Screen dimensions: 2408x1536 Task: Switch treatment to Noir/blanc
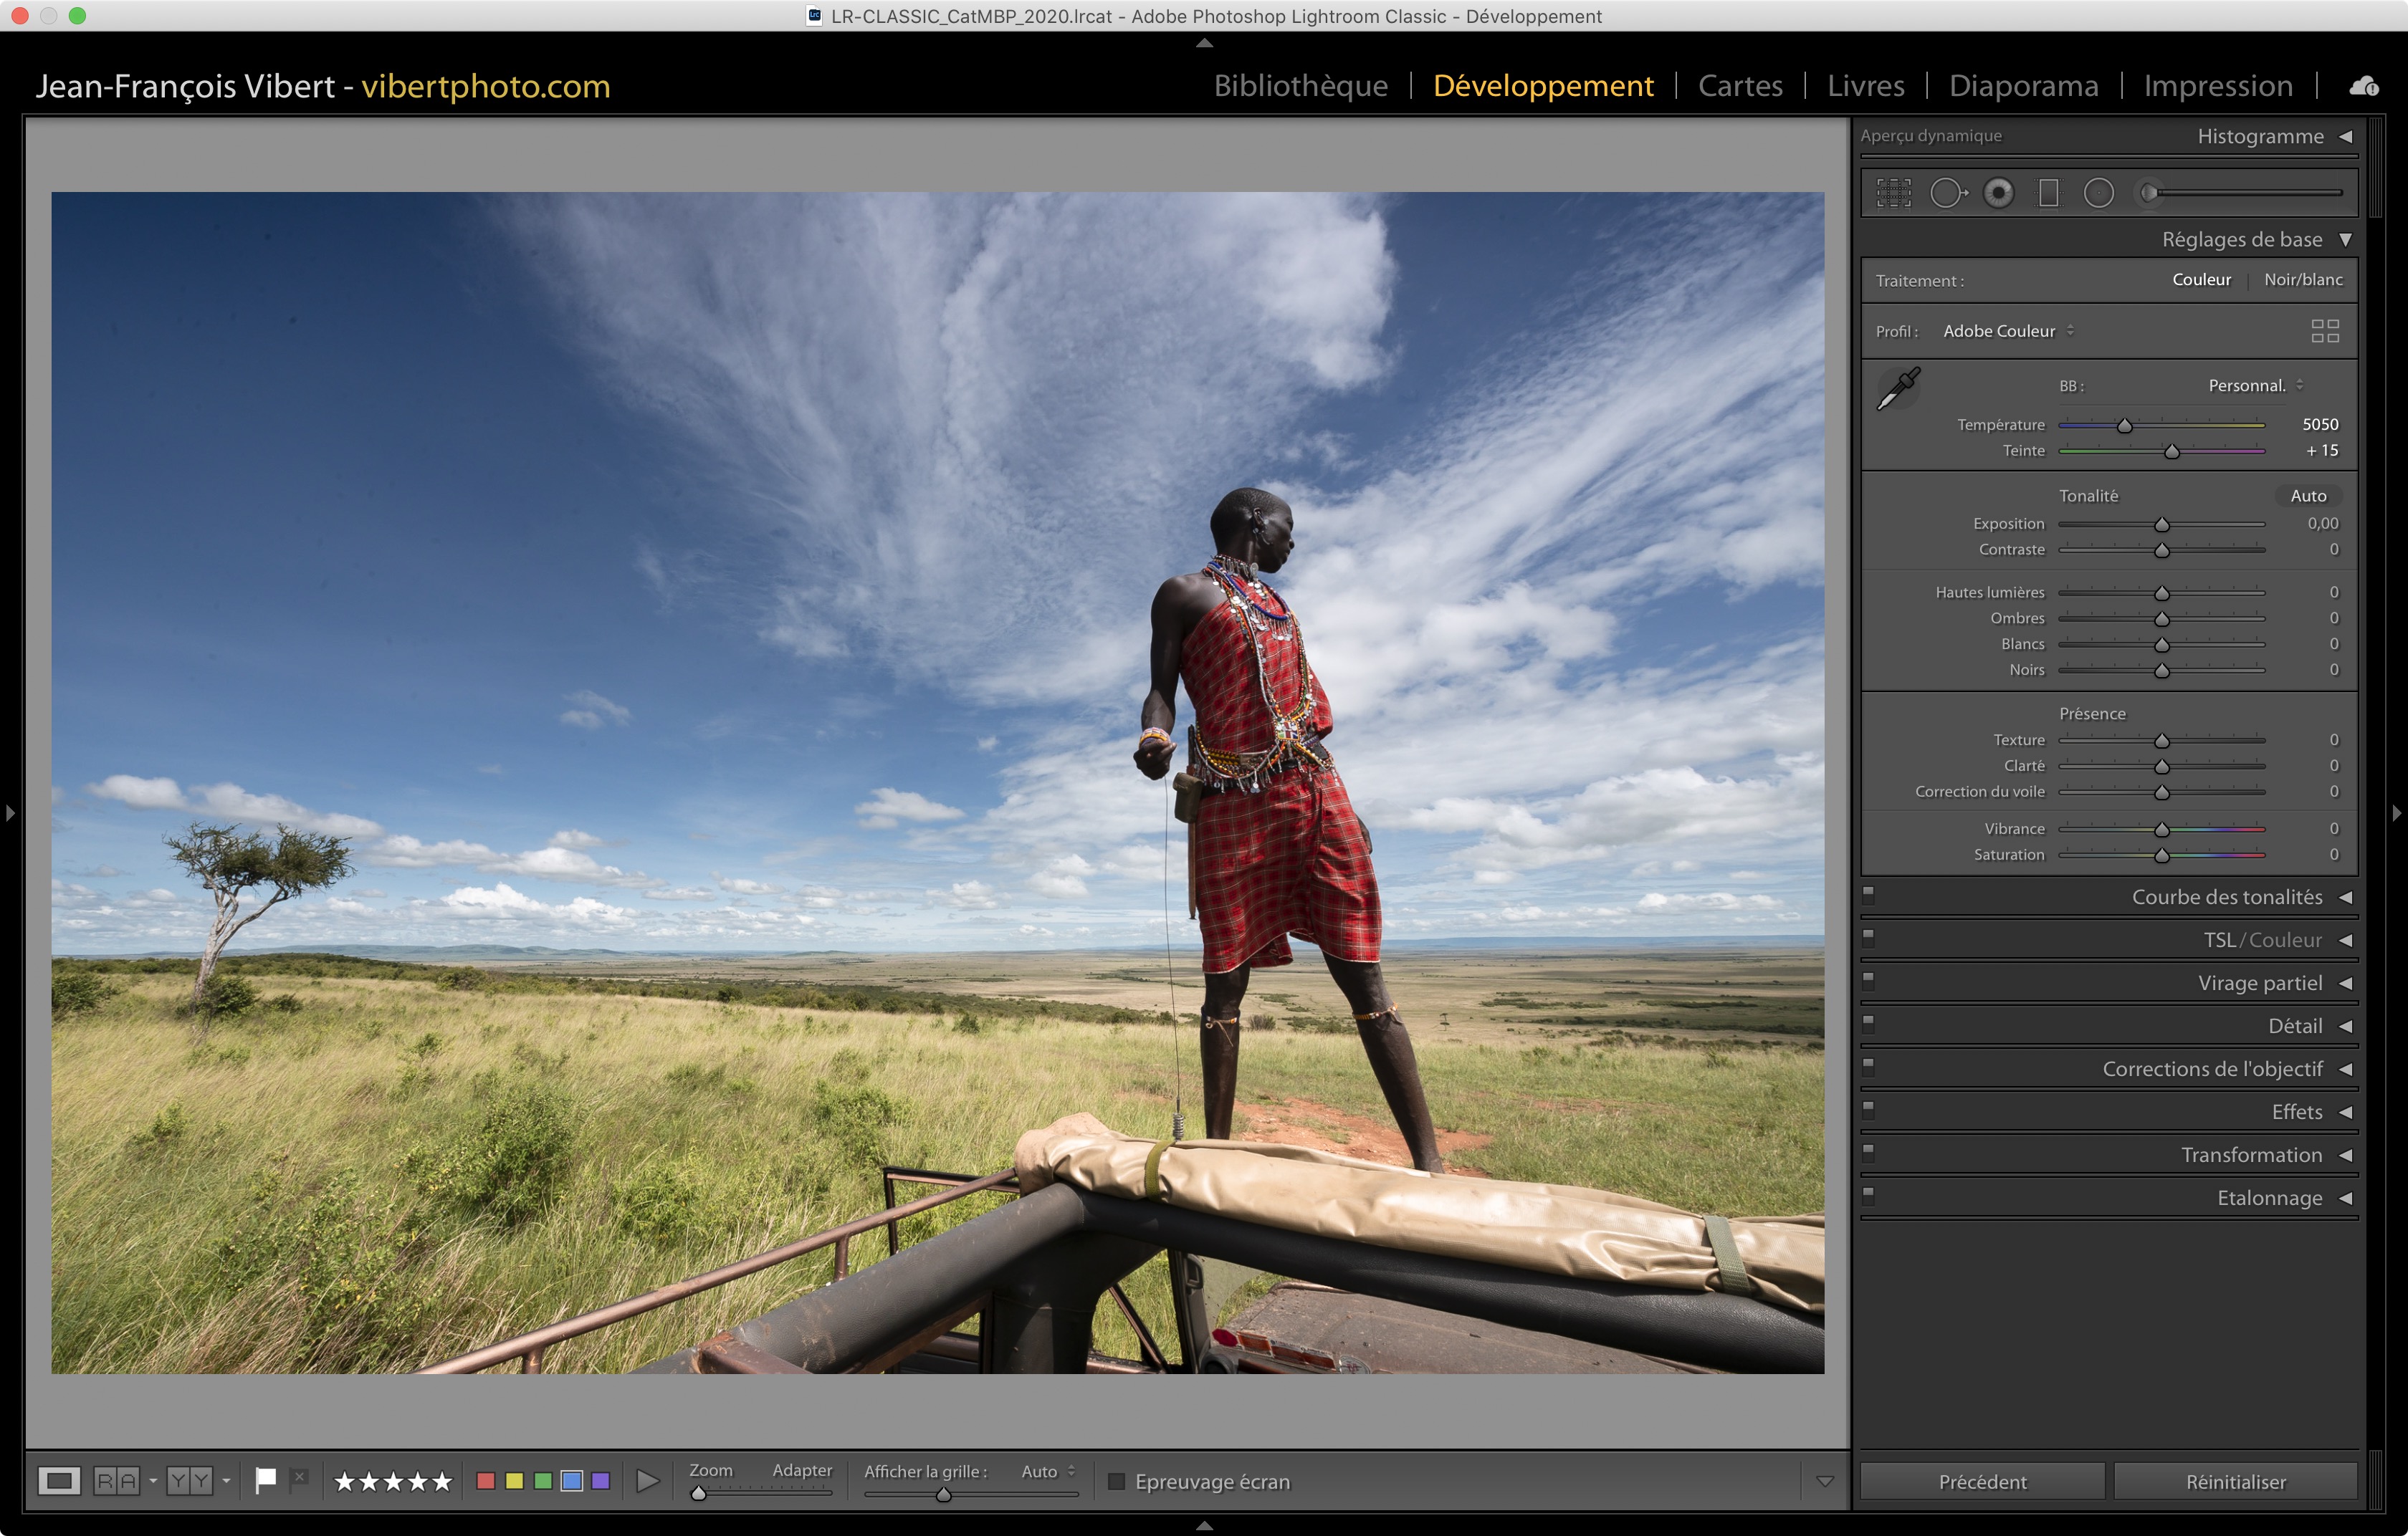(x=2302, y=280)
